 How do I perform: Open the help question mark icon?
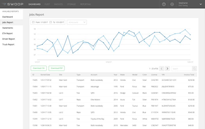coord(164,4)
